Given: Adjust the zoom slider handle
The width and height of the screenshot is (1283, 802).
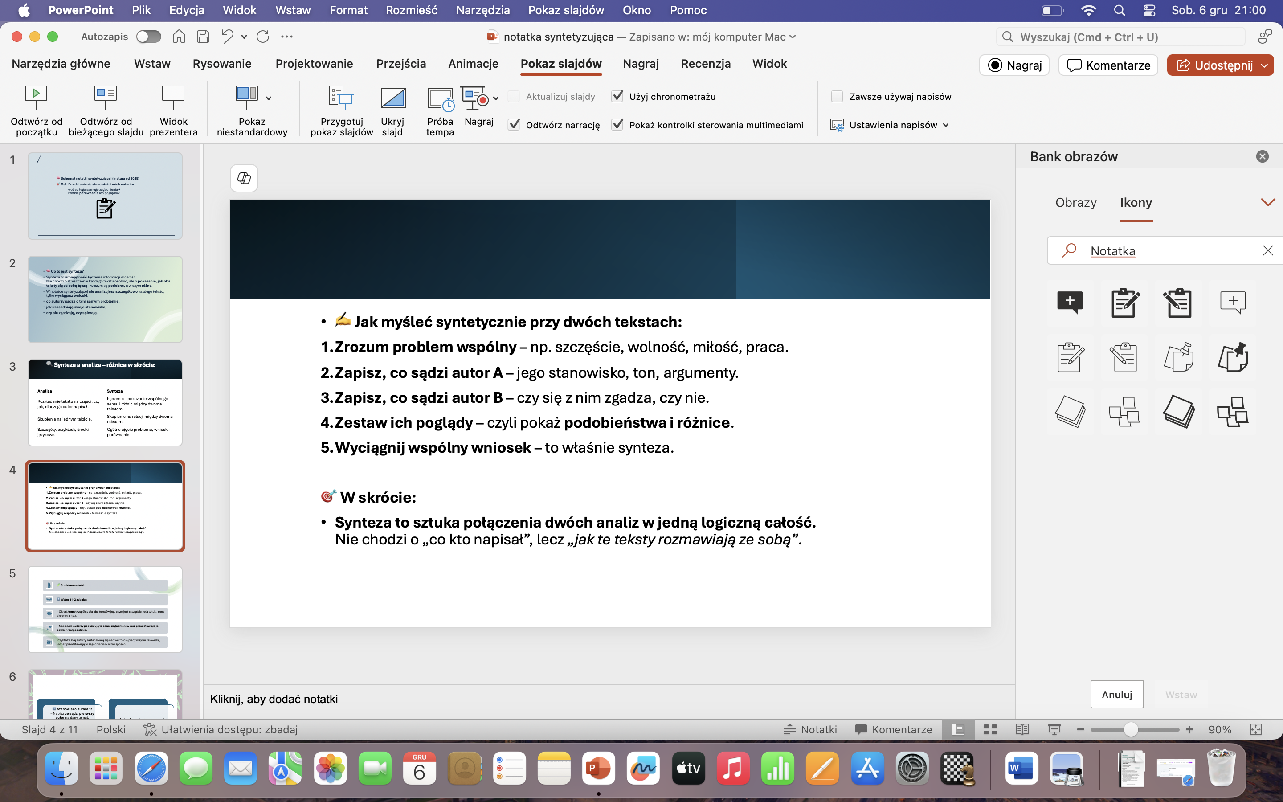Looking at the screenshot, I should coord(1130,730).
